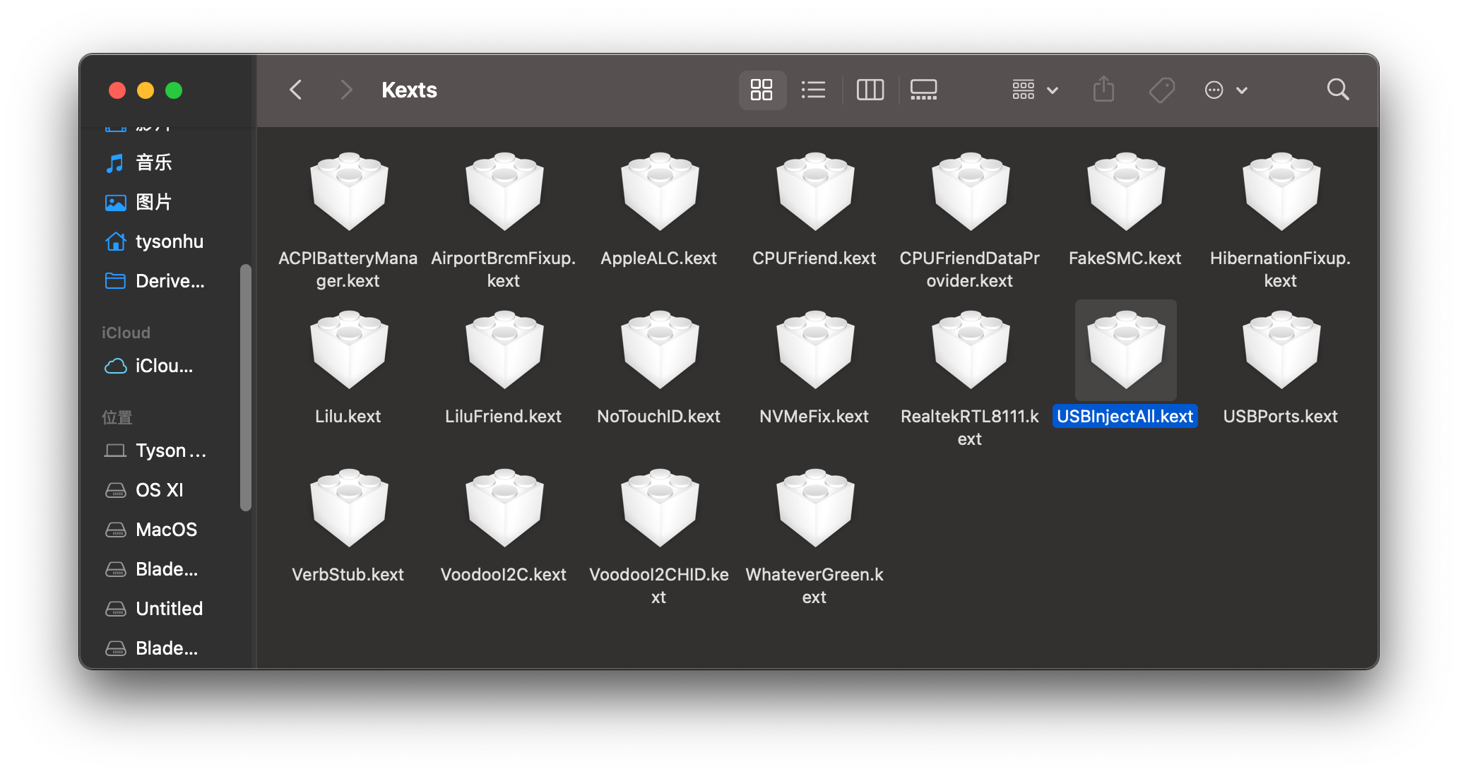Open the Untitled volume in sidebar

[x=168, y=609]
